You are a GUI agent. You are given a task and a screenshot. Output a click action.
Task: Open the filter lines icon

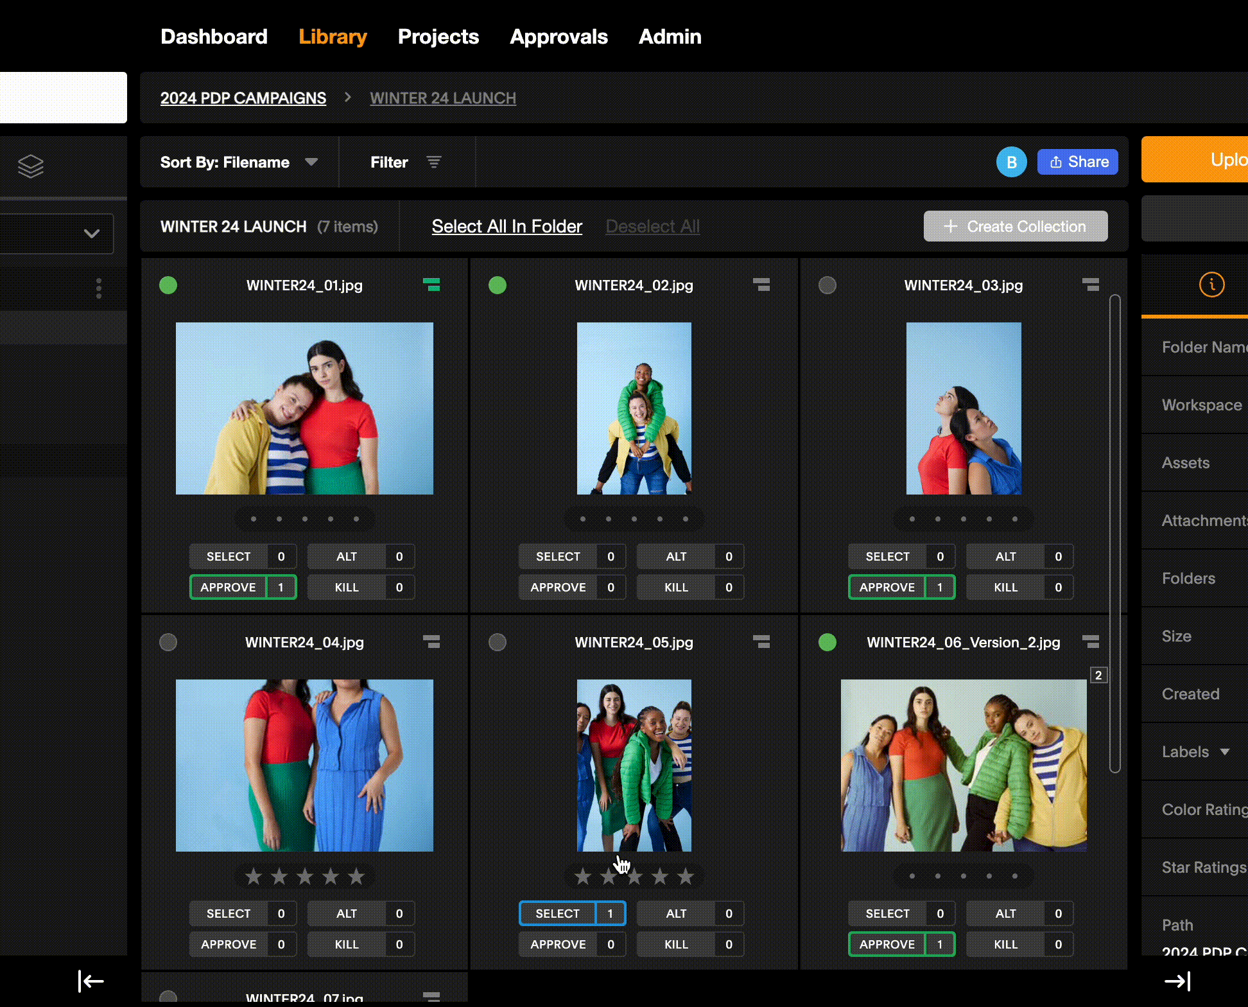(x=434, y=162)
